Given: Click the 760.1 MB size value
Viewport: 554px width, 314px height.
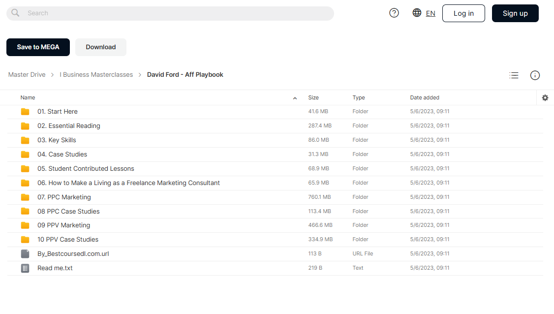Looking at the screenshot, I should pyautogui.click(x=319, y=197).
